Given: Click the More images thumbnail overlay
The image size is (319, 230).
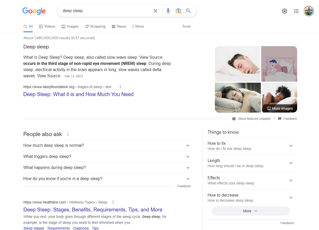Looking at the screenshot, I should pos(279,108).
